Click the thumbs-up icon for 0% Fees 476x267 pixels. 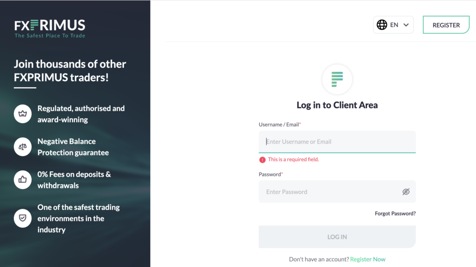pos(23,180)
